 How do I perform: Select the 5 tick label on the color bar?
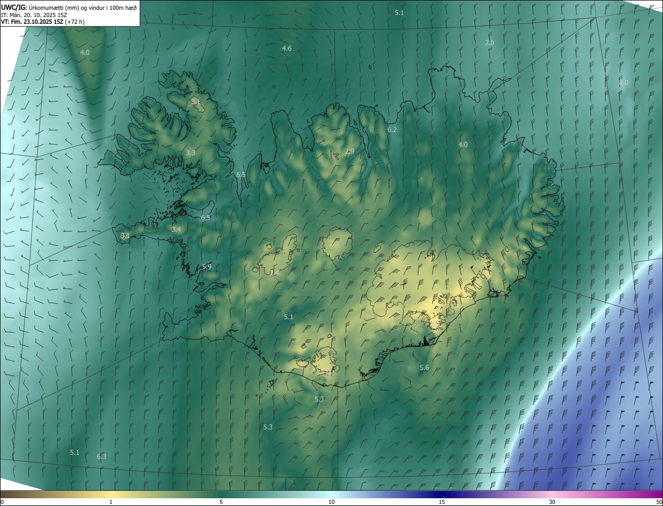click(221, 502)
